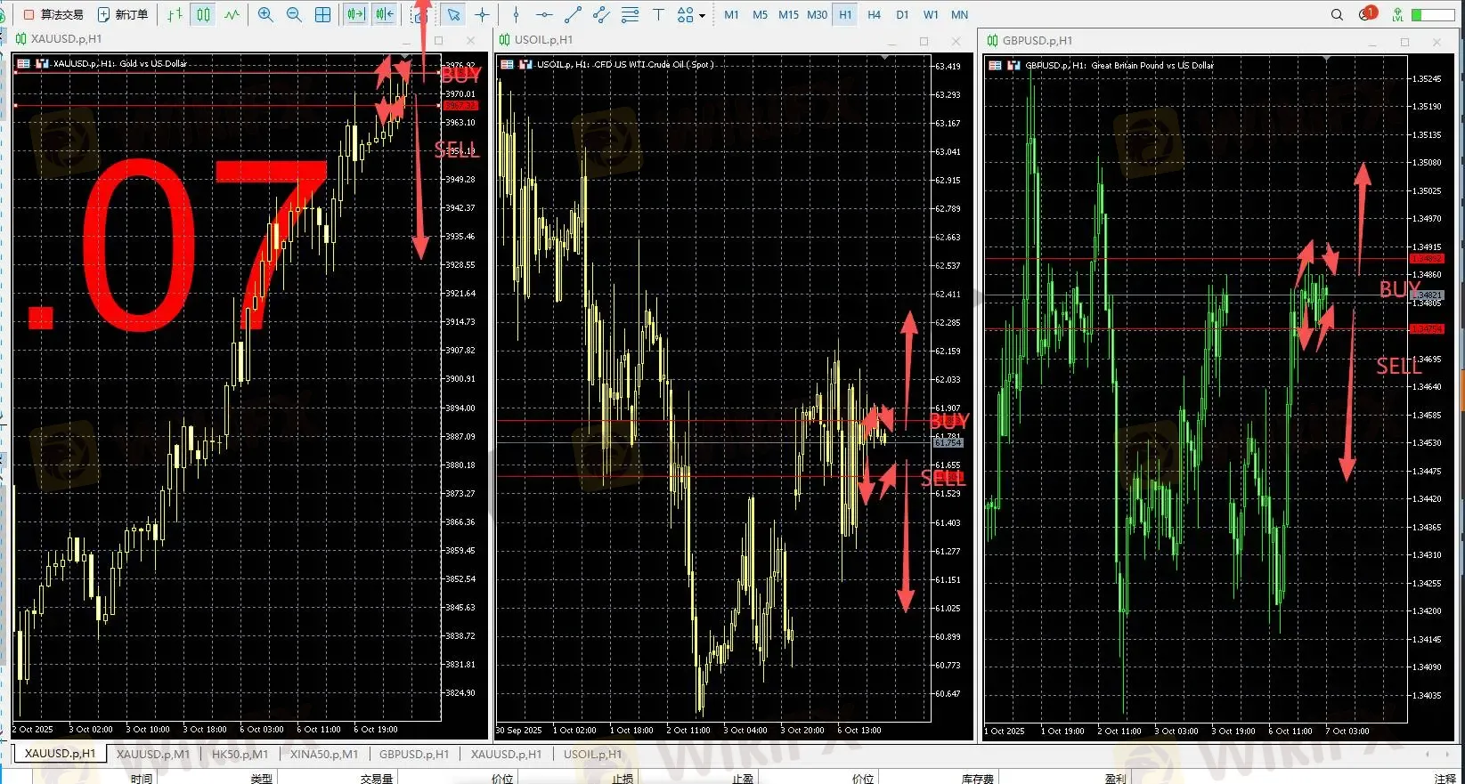Open the notifications chat icon
The width and height of the screenshot is (1465, 784).
[1366, 14]
